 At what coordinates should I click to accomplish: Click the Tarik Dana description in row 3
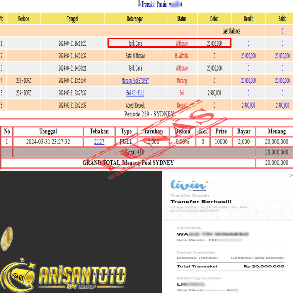pyautogui.click(x=135, y=68)
